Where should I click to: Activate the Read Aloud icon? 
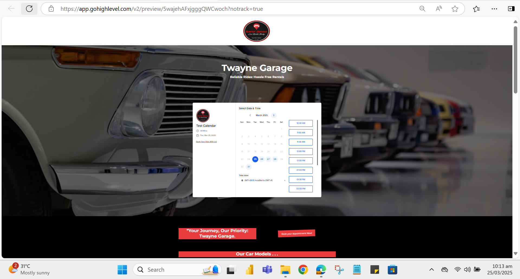pos(439,9)
